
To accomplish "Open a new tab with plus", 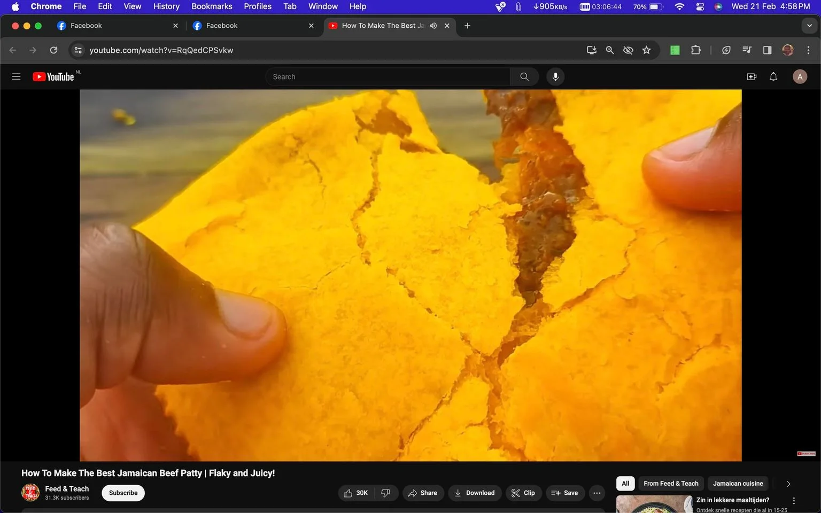I will (x=467, y=26).
